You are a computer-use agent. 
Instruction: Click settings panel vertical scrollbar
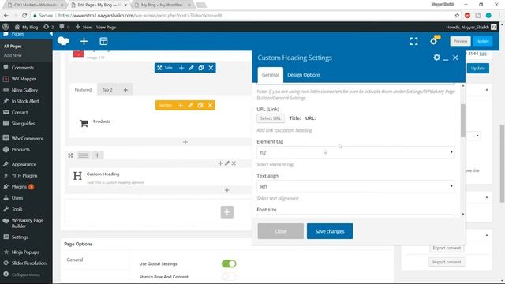point(463,121)
